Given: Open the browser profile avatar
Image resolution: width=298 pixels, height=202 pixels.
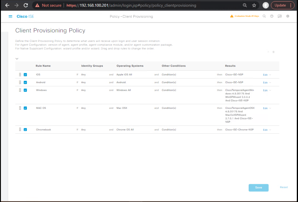Looking at the screenshot, I should click(265, 5).
